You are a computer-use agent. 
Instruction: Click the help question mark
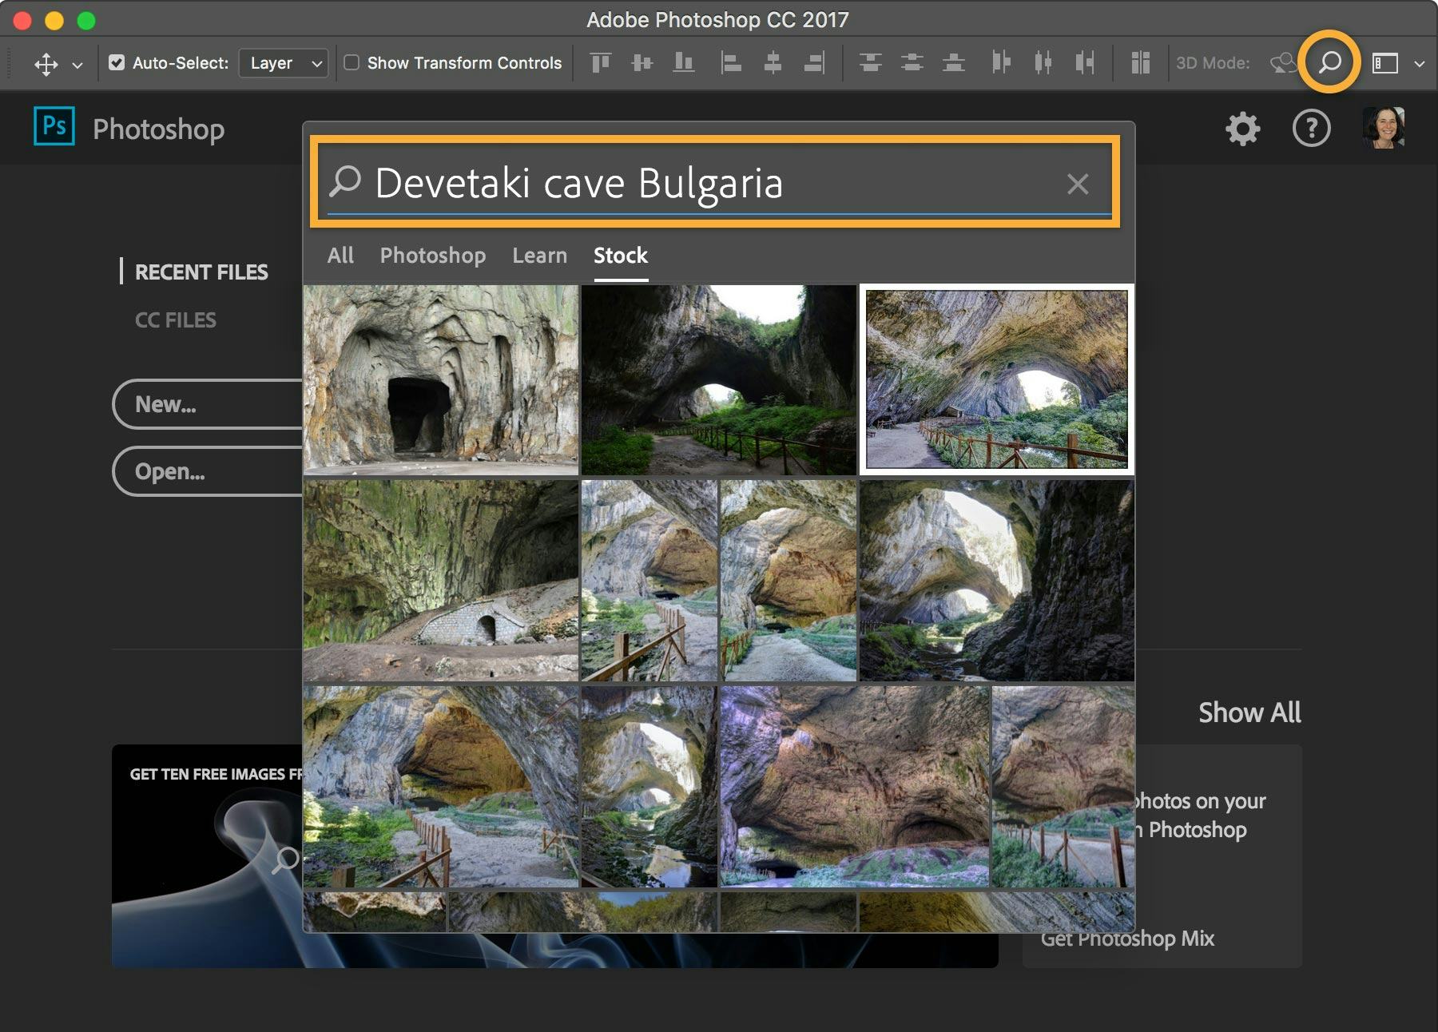(1311, 128)
